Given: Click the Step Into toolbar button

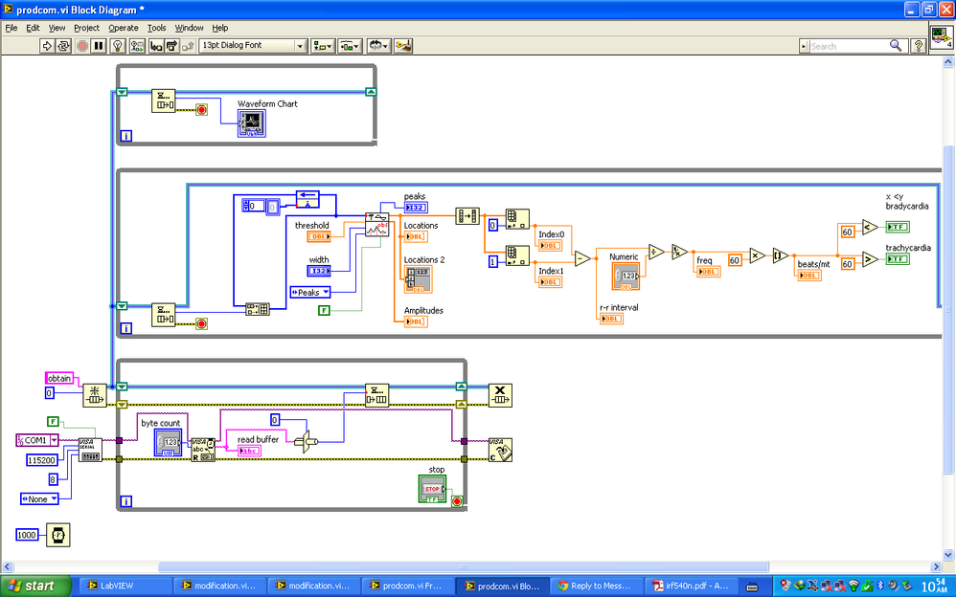Looking at the screenshot, I should coord(156,46).
